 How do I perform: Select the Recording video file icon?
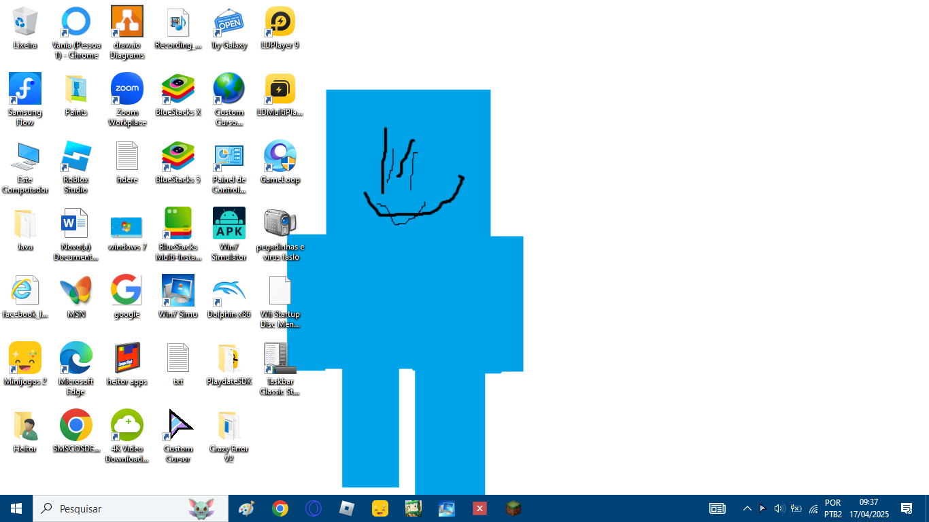click(178, 28)
